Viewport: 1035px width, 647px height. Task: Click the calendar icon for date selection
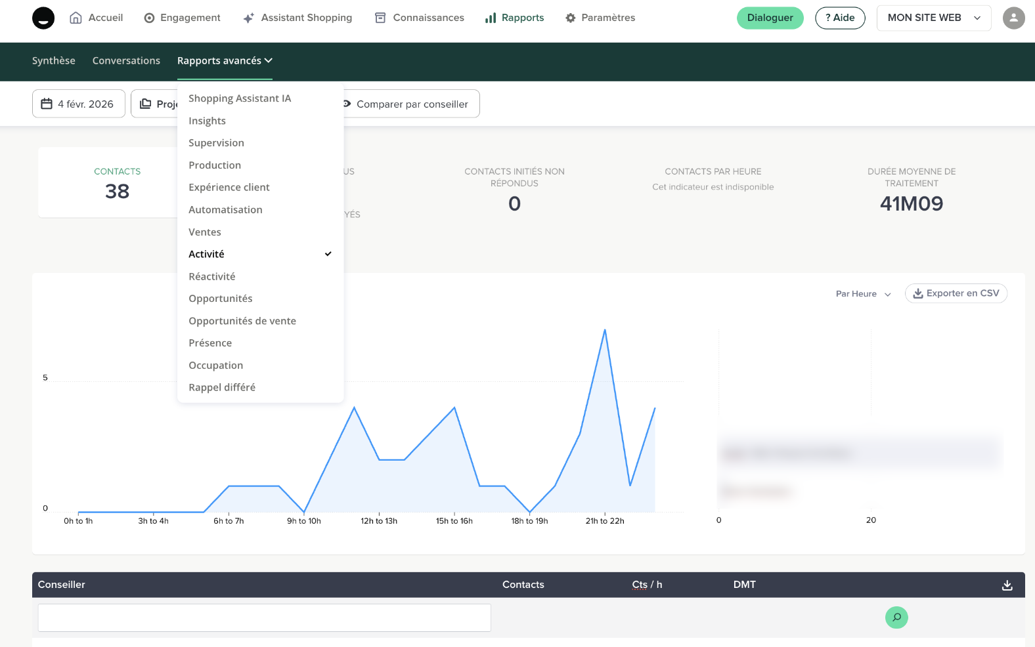click(47, 104)
